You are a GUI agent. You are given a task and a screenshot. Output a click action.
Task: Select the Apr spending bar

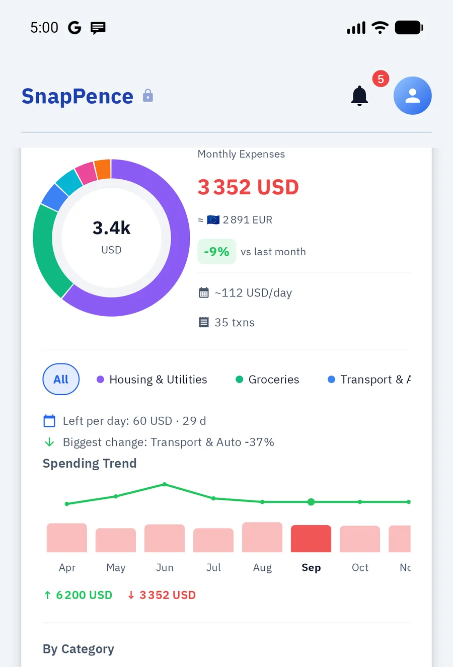click(67, 538)
